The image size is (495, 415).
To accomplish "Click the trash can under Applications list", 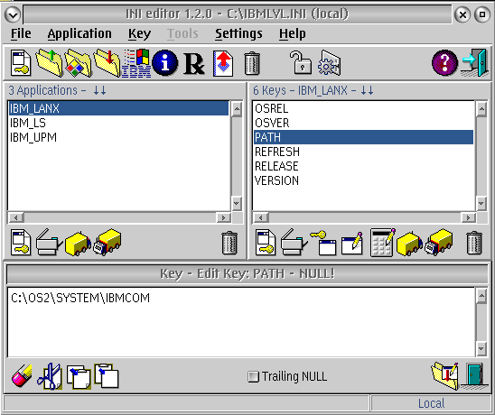I will tap(229, 243).
